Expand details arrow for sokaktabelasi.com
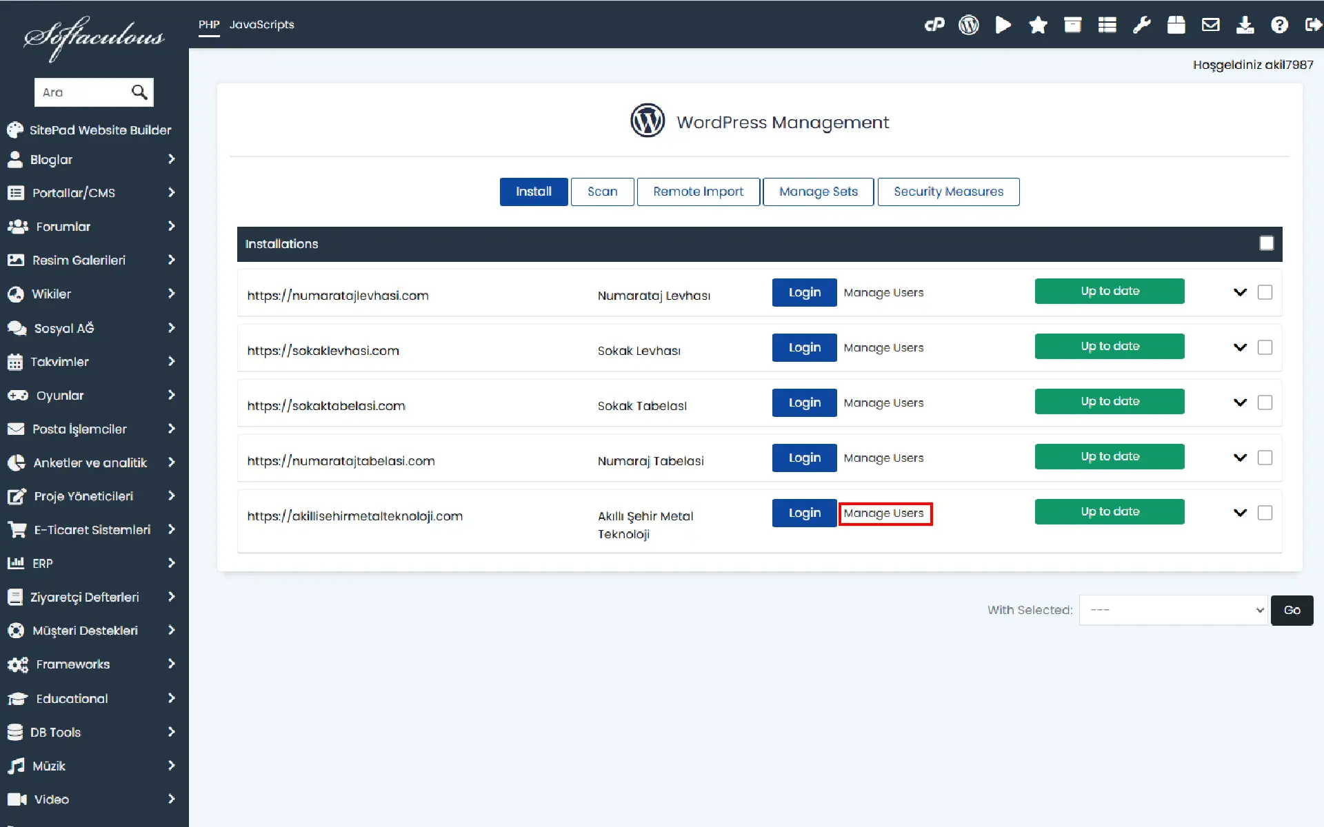Viewport: 1324px width, 827px height. pos(1240,402)
